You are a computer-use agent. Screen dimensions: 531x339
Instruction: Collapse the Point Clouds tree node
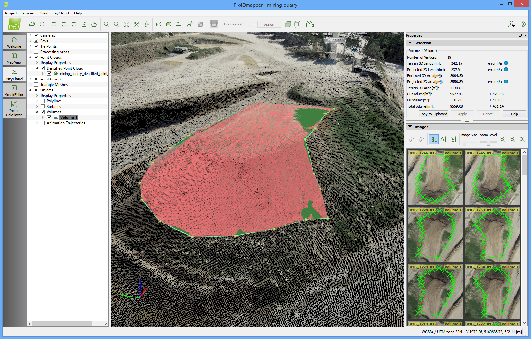point(31,57)
